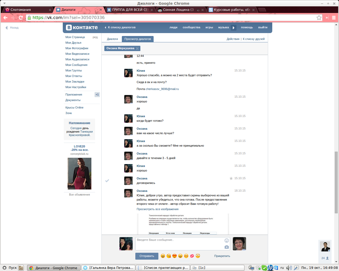The image size is (339, 271).
Task: Toggle the checkmark selecting Оксана's message
Action: click(107, 181)
